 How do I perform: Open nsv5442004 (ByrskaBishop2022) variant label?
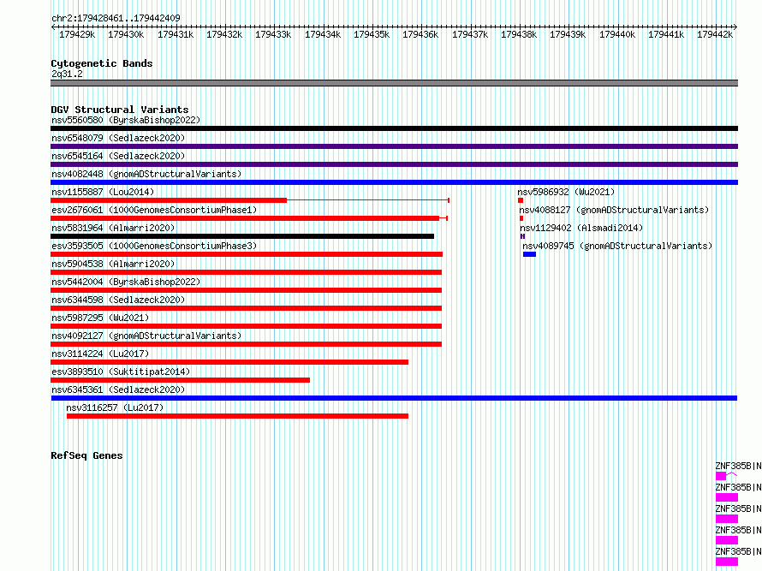point(126,282)
